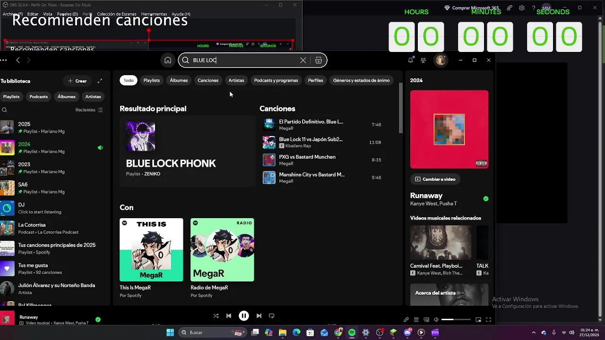Image resolution: width=605 pixels, height=340 pixels.
Task: Select the Perfiles filter tab
Action: (x=316, y=80)
